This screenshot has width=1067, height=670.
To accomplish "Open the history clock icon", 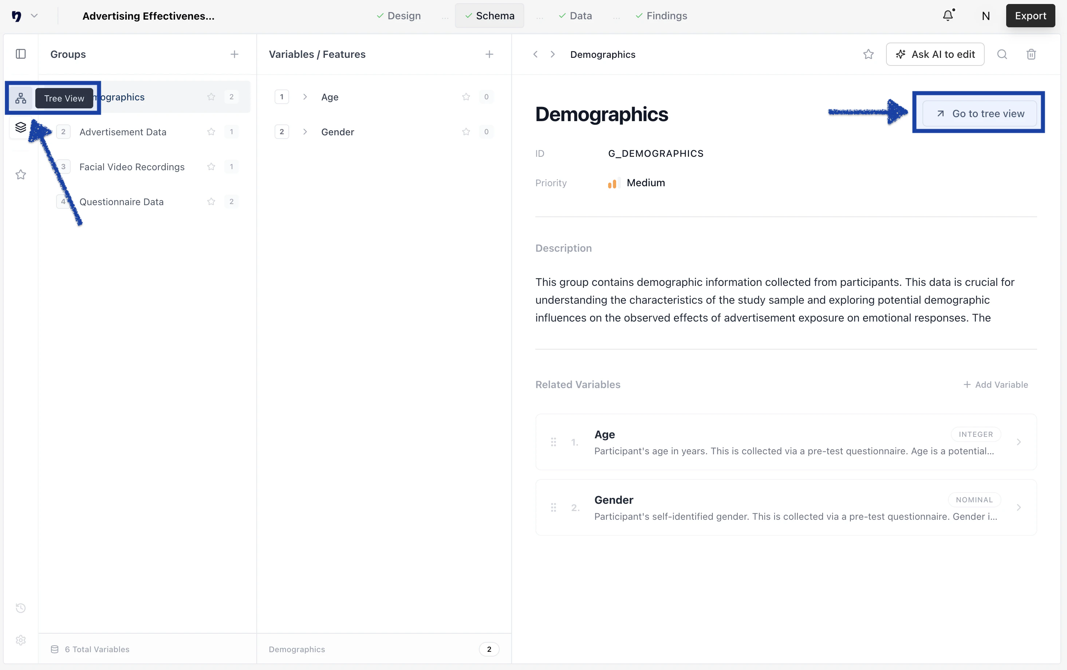I will (x=20, y=608).
